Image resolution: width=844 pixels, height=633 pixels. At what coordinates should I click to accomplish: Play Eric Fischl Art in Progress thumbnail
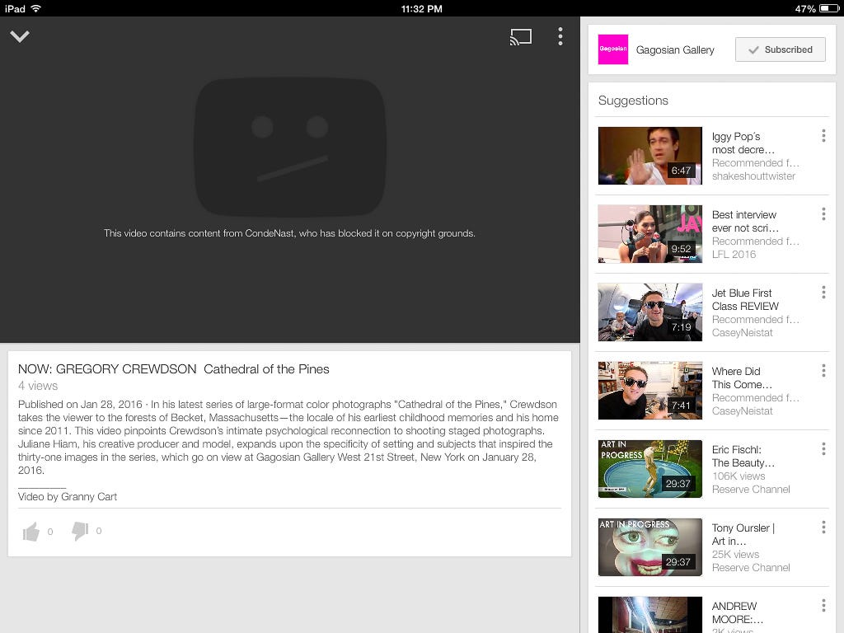point(649,469)
